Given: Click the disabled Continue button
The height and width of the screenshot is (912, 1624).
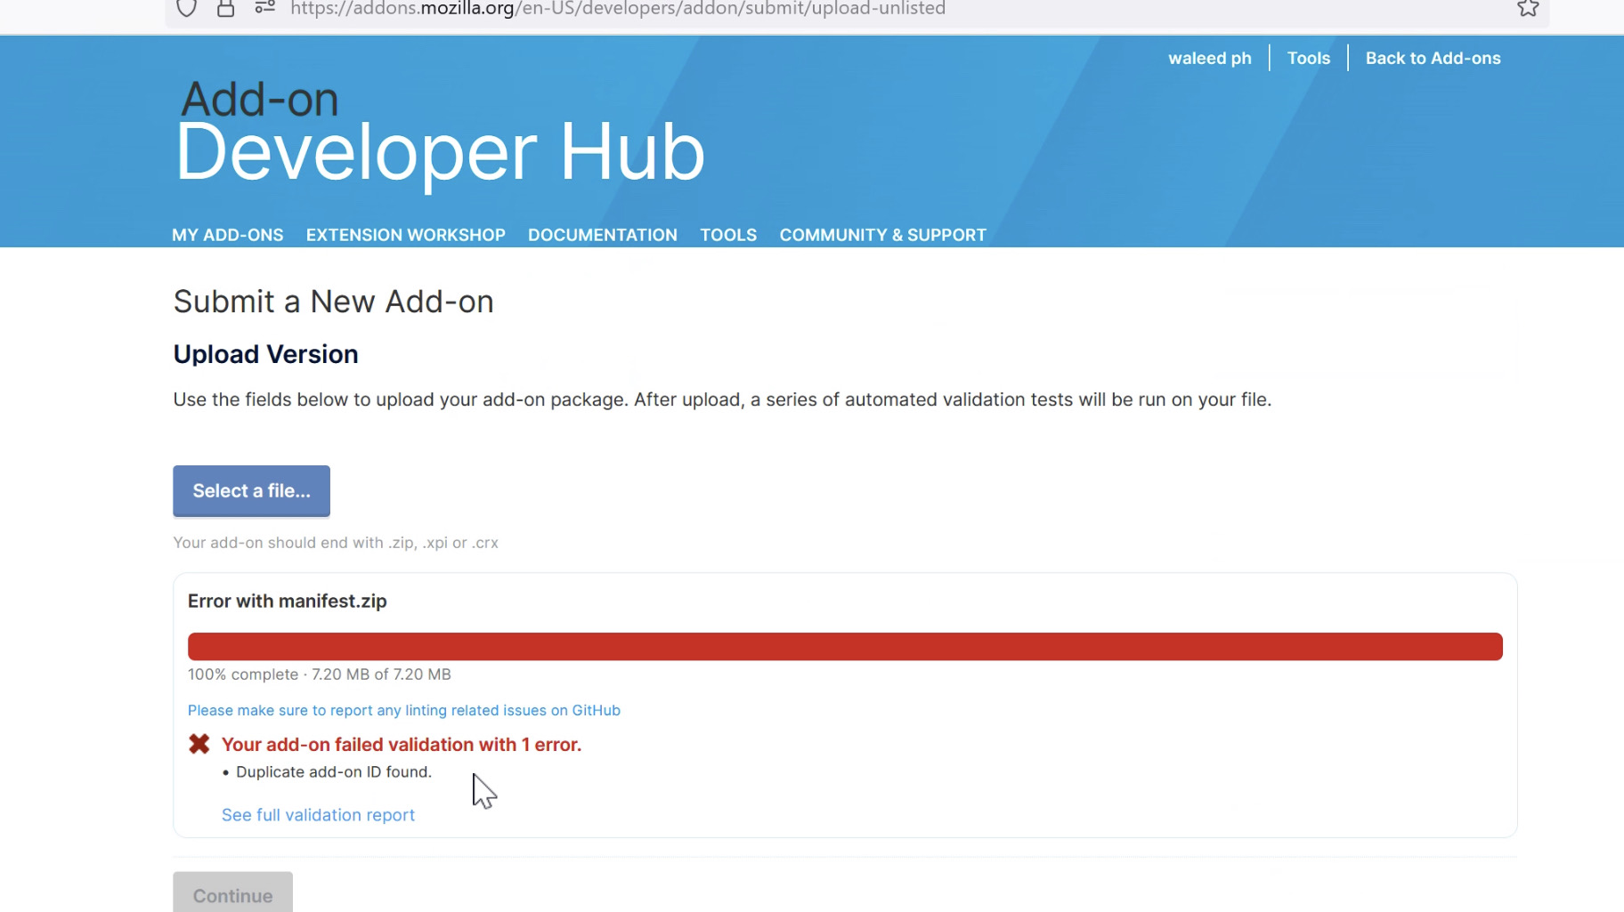Looking at the screenshot, I should click(x=233, y=892).
